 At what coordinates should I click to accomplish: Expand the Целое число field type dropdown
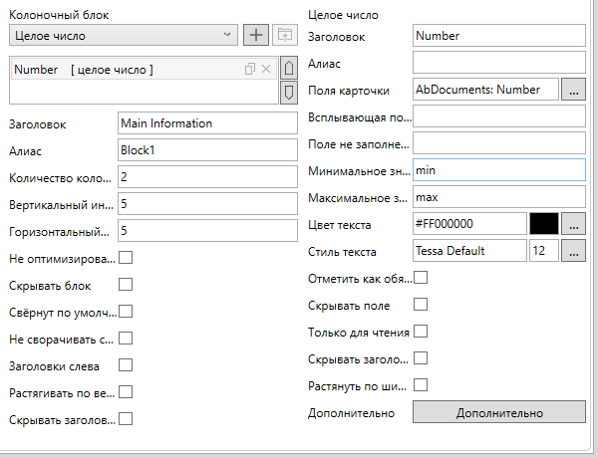(123, 36)
